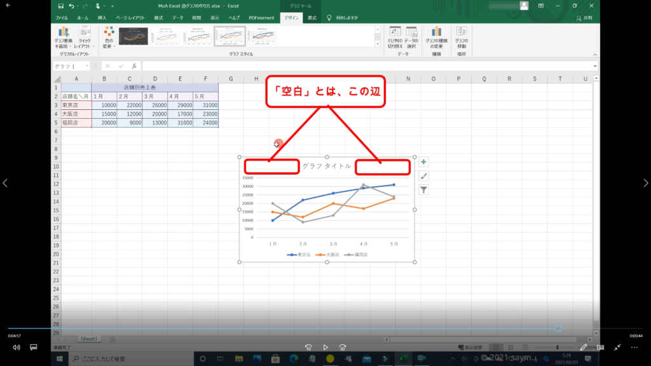
Task: Click the name box showing グラフ 1
Action: [x=71, y=66]
